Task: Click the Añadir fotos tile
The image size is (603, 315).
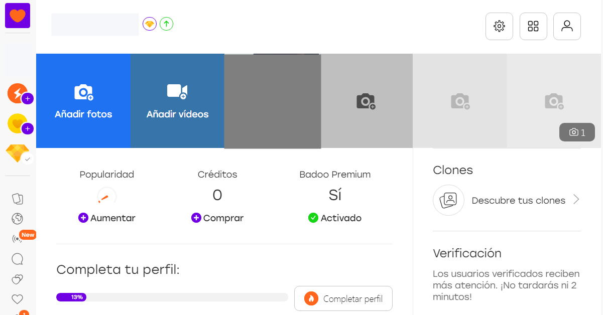Action: 83,101
